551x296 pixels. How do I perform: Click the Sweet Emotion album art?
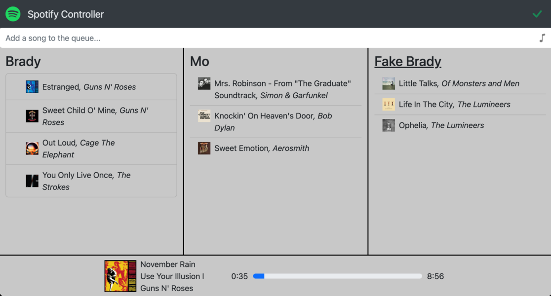204,148
